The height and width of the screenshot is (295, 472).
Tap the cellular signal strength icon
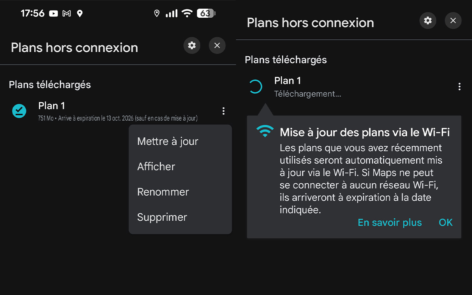[x=171, y=14]
